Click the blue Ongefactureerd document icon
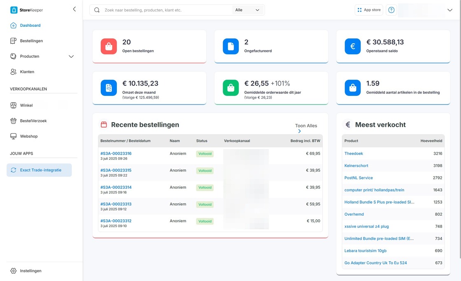This screenshot has height=281, width=461. point(231,46)
